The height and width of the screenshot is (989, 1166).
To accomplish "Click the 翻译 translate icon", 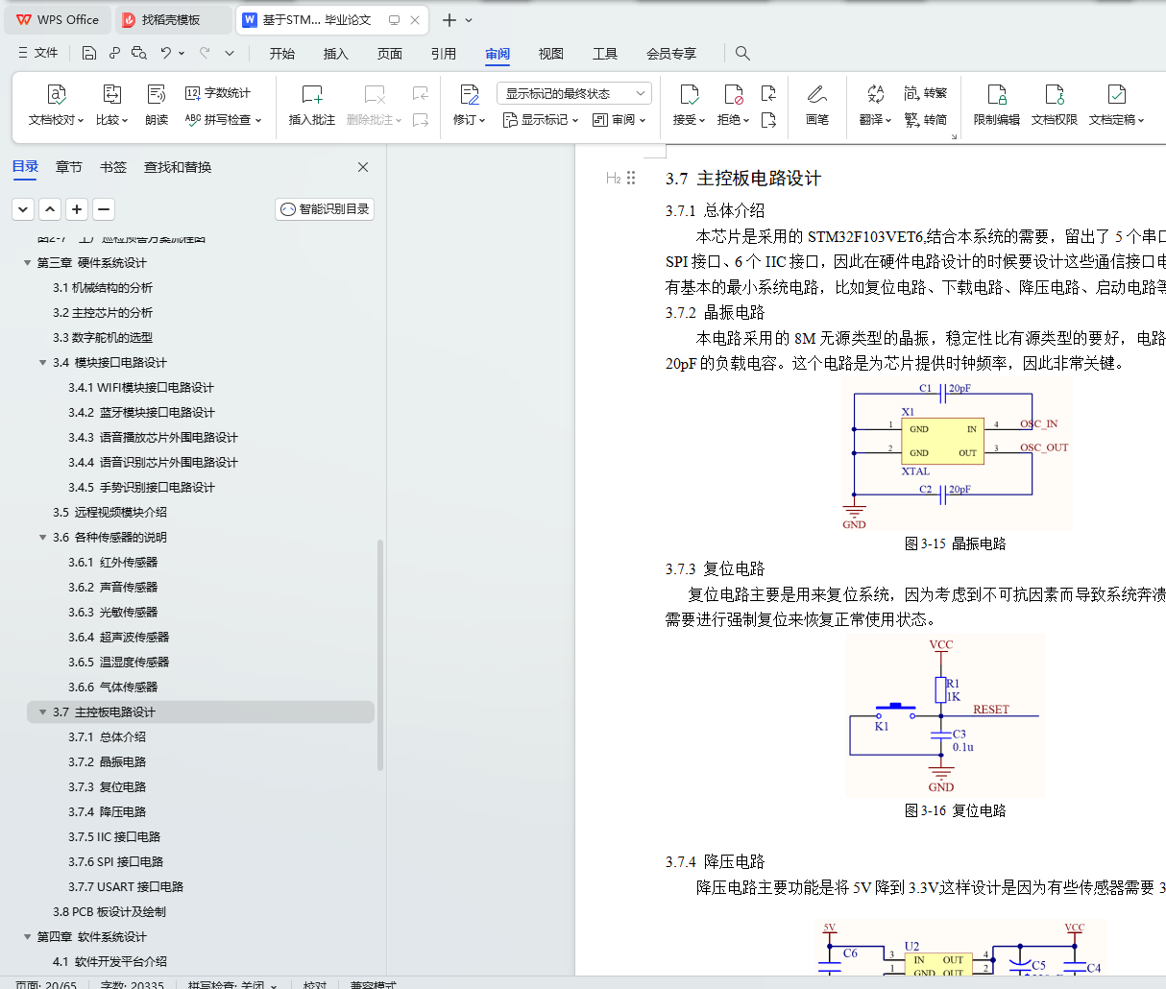I will click(875, 94).
